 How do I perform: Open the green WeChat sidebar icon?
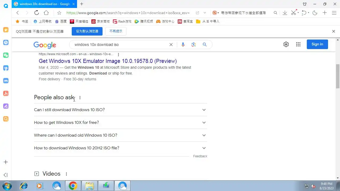[6, 55]
